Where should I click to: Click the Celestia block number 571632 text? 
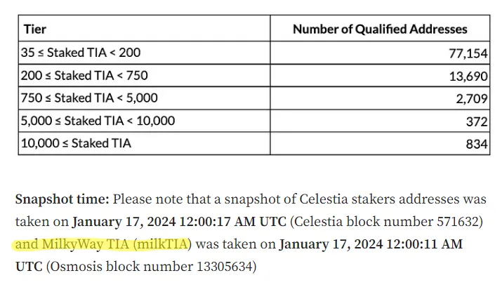pyautogui.click(x=385, y=222)
